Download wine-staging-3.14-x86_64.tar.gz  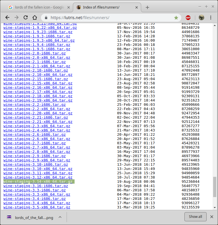point(38,182)
